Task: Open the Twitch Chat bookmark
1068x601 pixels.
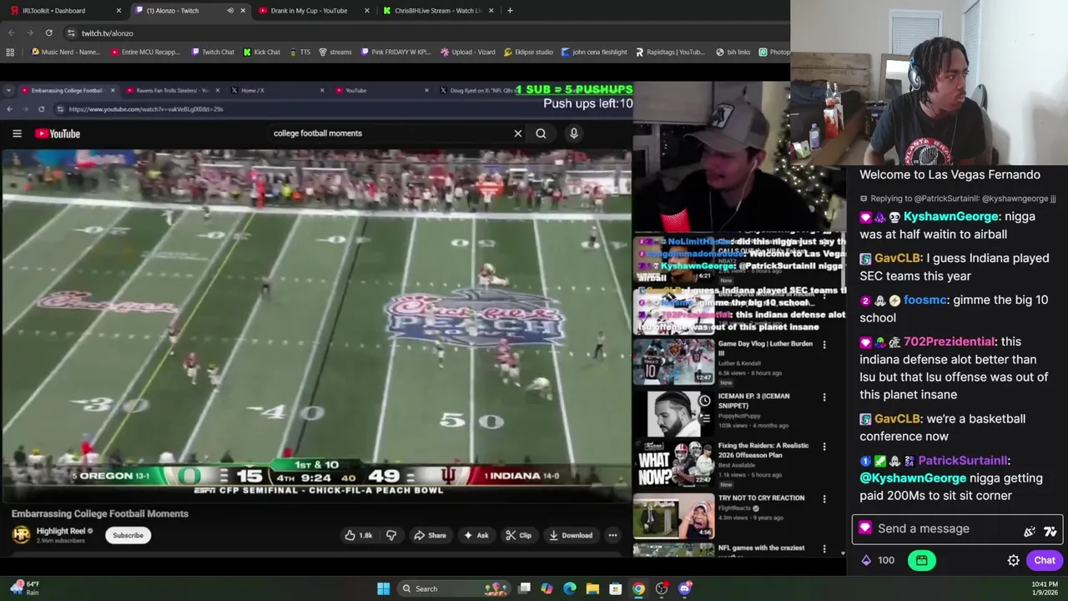Action: click(x=213, y=52)
